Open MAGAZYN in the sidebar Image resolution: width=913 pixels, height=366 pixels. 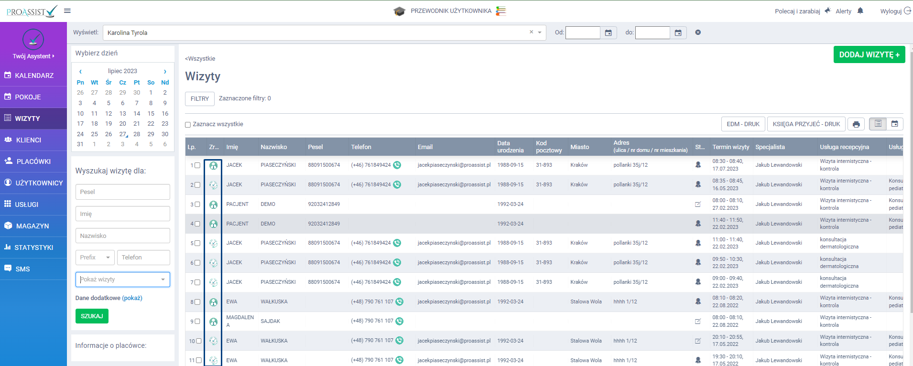[x=33, y=226]
